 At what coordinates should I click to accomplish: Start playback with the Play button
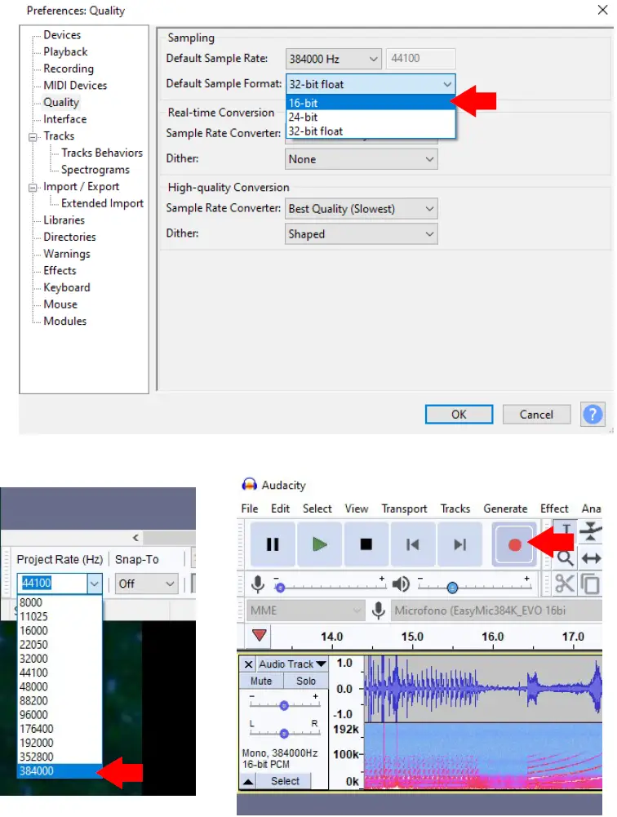[x=319, y=544]
